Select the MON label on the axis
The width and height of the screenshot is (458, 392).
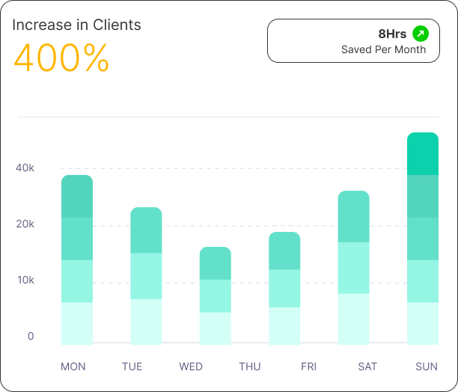point(73,367)
